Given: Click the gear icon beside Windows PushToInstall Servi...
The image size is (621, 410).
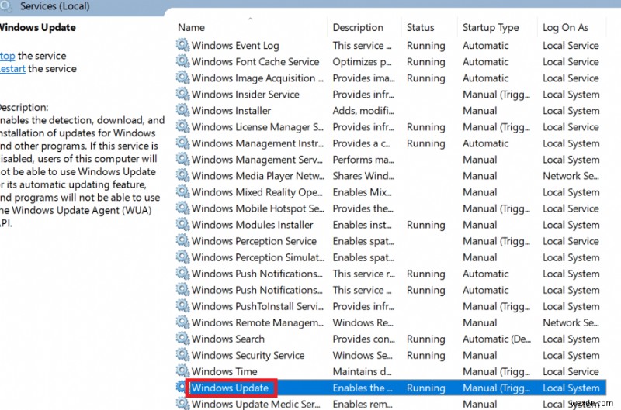Looking at the screenshot, I should (182, 305).
